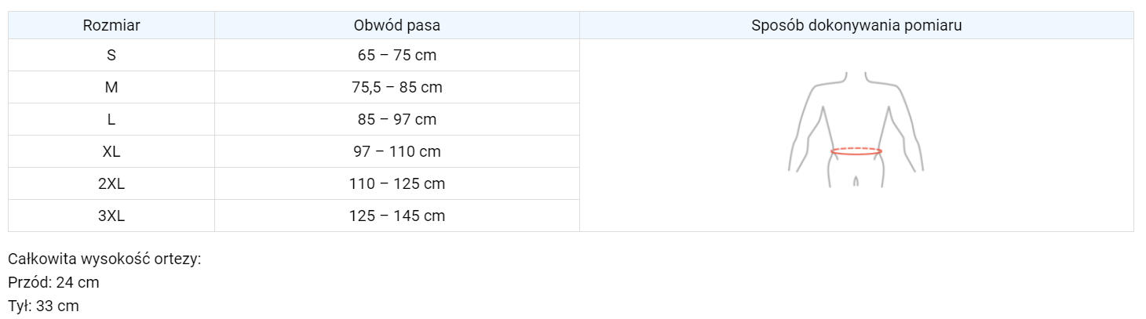Select the S size cell
The image size is (1146, 319).
coord(111,56)
